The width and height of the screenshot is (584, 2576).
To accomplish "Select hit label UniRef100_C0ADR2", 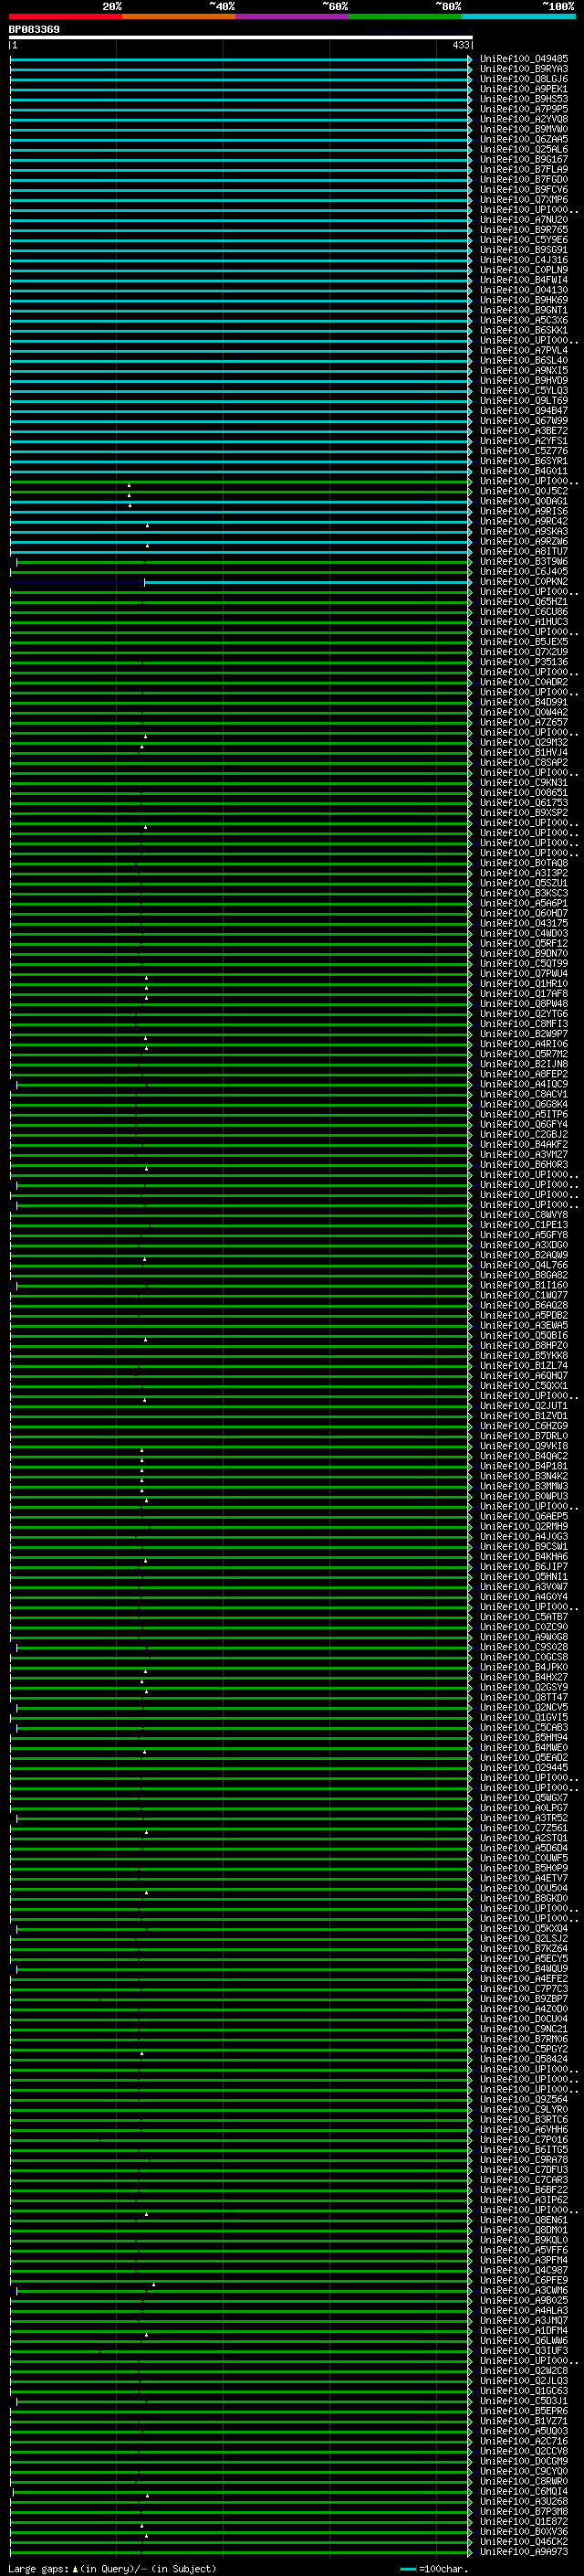I will (x=524, y=682).
